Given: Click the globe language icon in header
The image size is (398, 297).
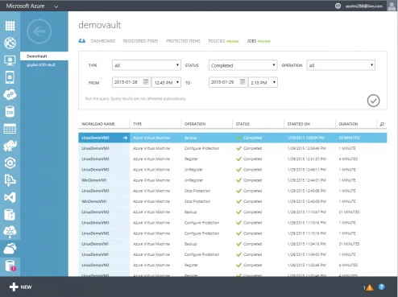Looking at the screenshot, I should click(x=338, y=6).
